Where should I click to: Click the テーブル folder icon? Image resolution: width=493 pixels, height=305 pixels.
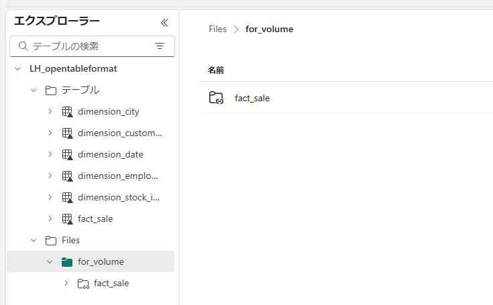(50, 90)
